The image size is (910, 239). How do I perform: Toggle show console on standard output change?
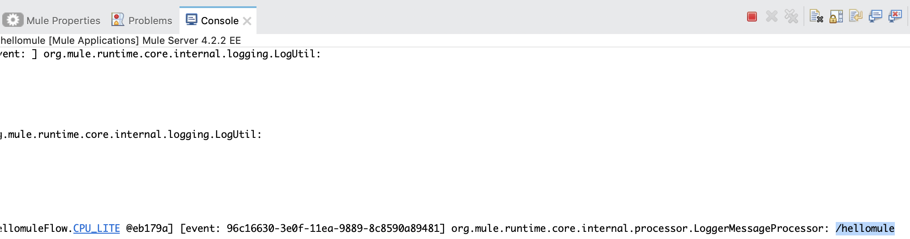pyautogui.click(x=875, y=17)
